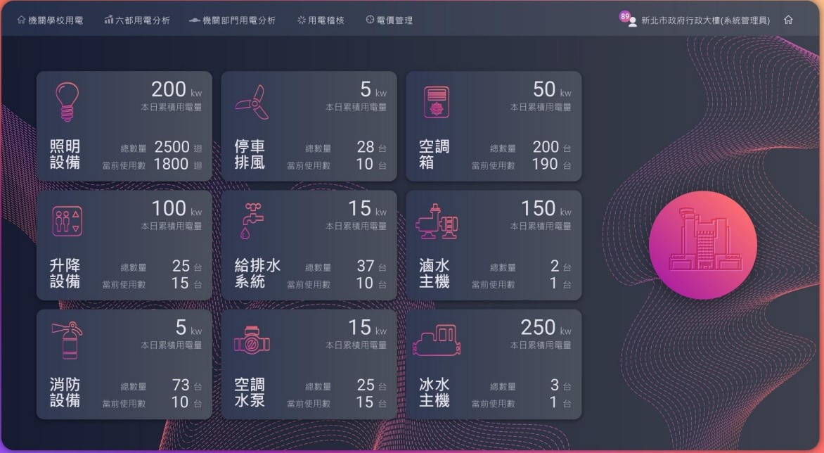The height and width of the screenshot is (453, 824).
Task: Click the 空調水泵 card title
Action: (x=250, y=392)
